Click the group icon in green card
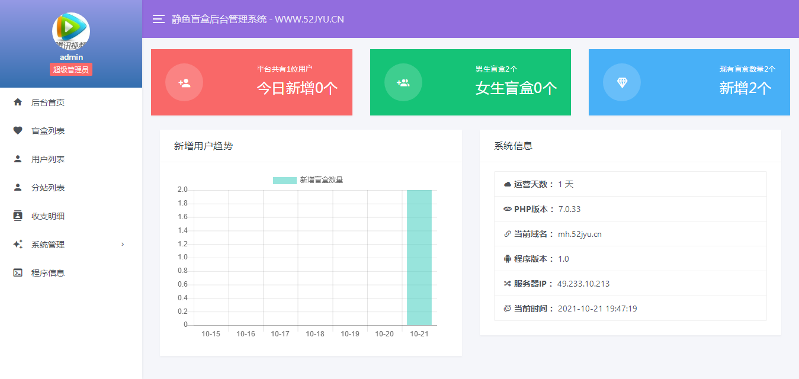Viewport: 799px width, 379px height. pos(403,82)
